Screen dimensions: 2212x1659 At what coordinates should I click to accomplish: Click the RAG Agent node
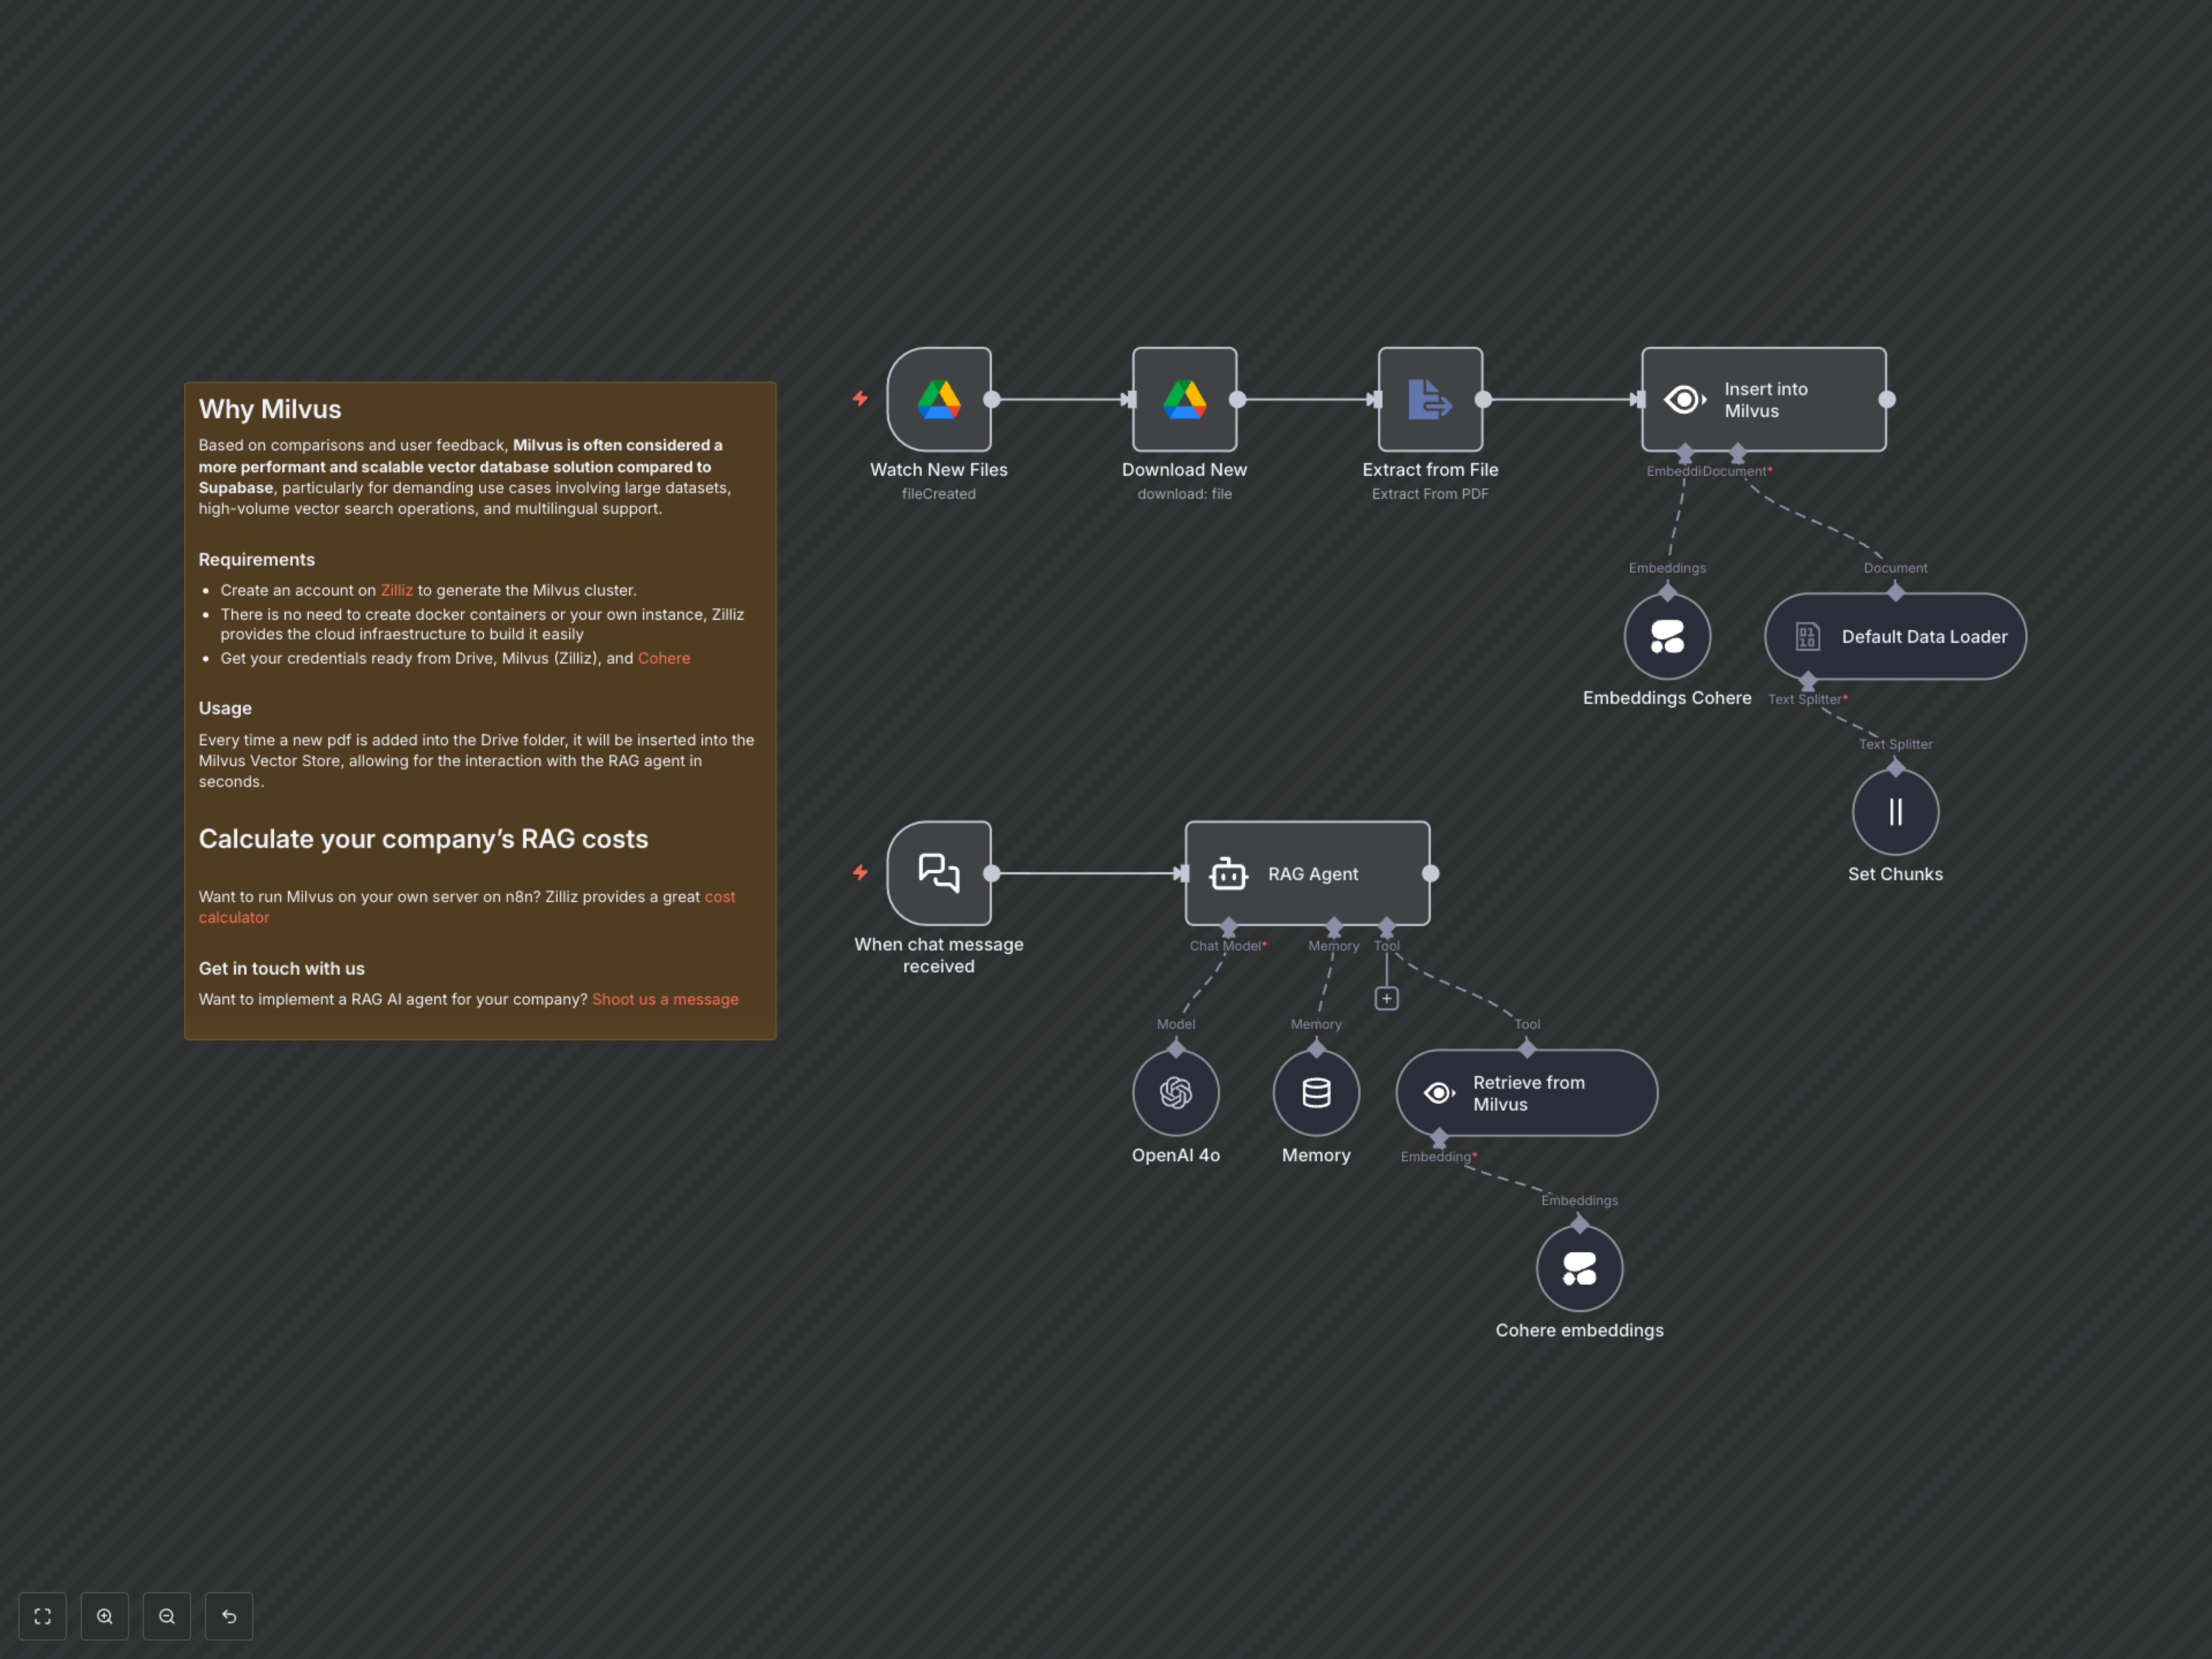[x=1307, y=873]
